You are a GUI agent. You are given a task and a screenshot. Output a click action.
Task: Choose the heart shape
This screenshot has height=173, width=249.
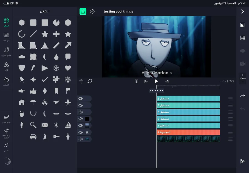(x=68, y=68)
